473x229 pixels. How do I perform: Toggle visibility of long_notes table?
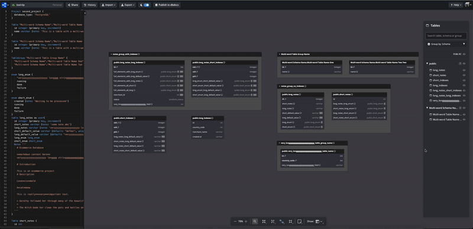[x=464, y=70]
